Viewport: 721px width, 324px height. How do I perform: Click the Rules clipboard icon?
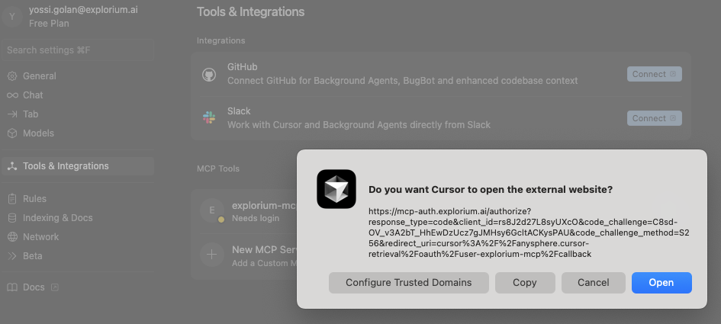click(12, 199)
